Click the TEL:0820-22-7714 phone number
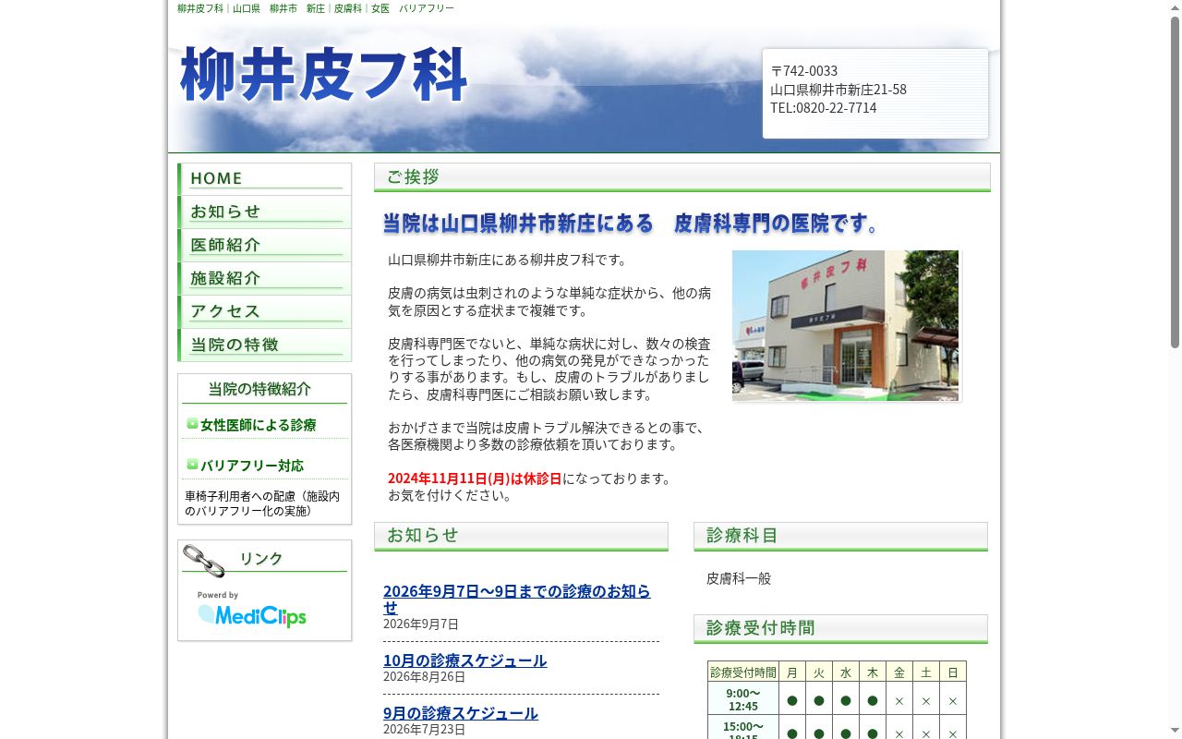This screenshot has width=1182, height=739. (x=824, y=108)
